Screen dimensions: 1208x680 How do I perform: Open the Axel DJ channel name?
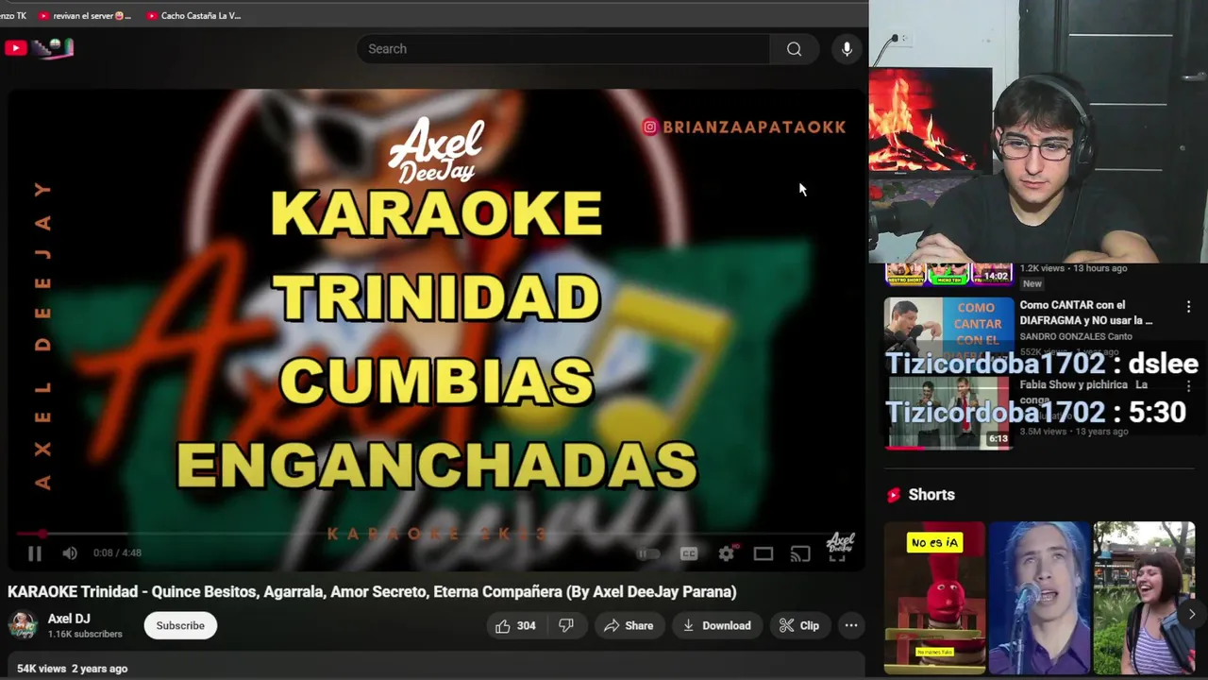coord(69,619)
